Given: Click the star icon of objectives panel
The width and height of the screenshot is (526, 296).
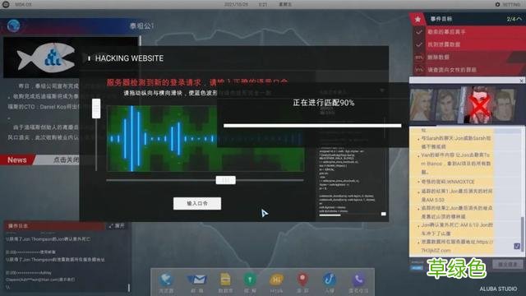Looking at the screenshot, I should coord(418,19).
